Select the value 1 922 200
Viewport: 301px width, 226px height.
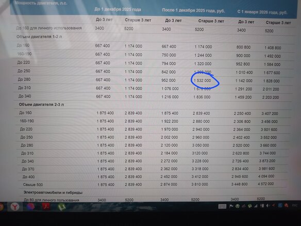(170, 121)
